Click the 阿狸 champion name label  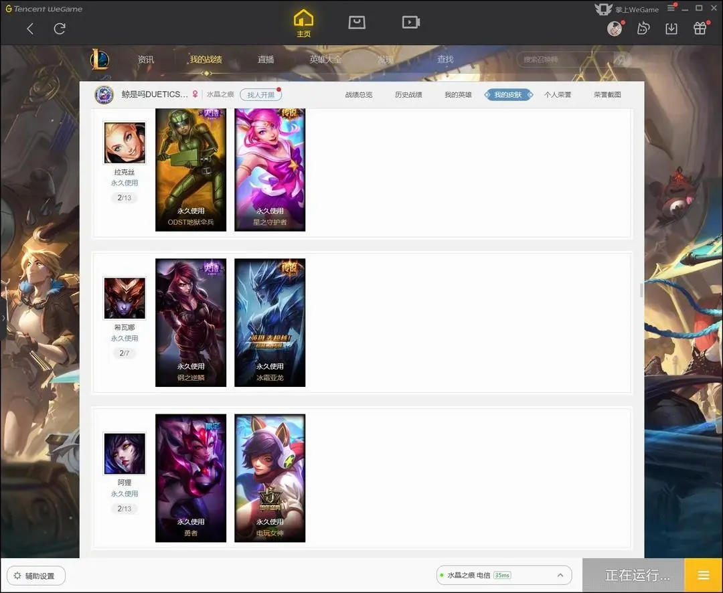click(125, 483)
